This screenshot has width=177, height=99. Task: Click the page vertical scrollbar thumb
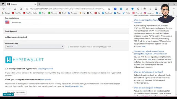point(176,51)
